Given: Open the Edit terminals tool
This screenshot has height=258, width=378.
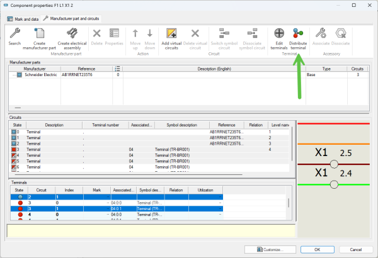Looking at the screenshot, I should 278,33.
